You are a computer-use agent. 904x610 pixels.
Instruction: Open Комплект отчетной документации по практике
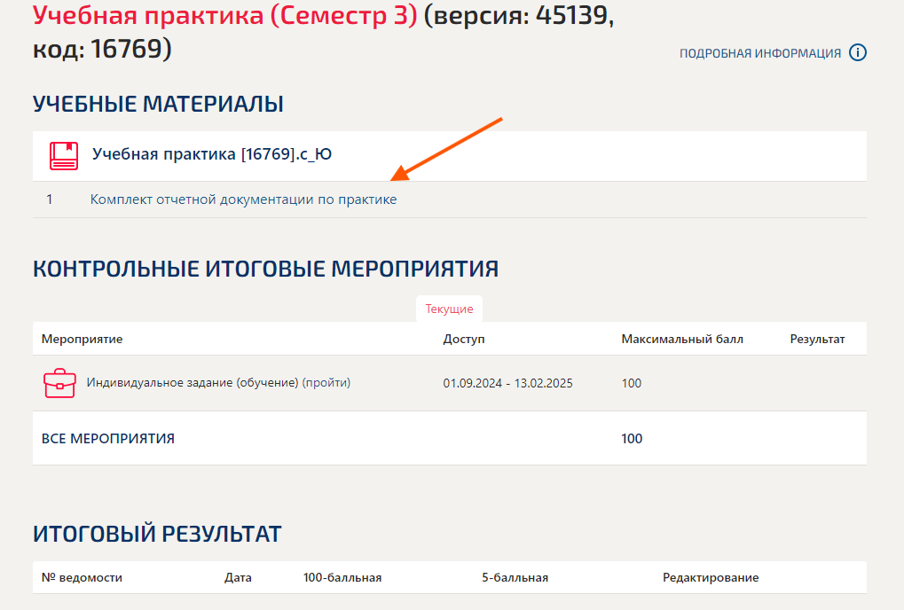point(243,199)
